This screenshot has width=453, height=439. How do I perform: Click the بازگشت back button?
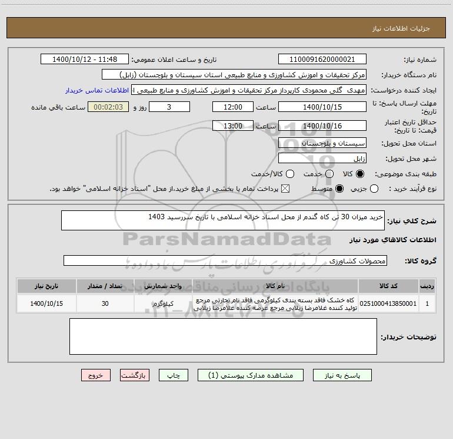[135, 375]
